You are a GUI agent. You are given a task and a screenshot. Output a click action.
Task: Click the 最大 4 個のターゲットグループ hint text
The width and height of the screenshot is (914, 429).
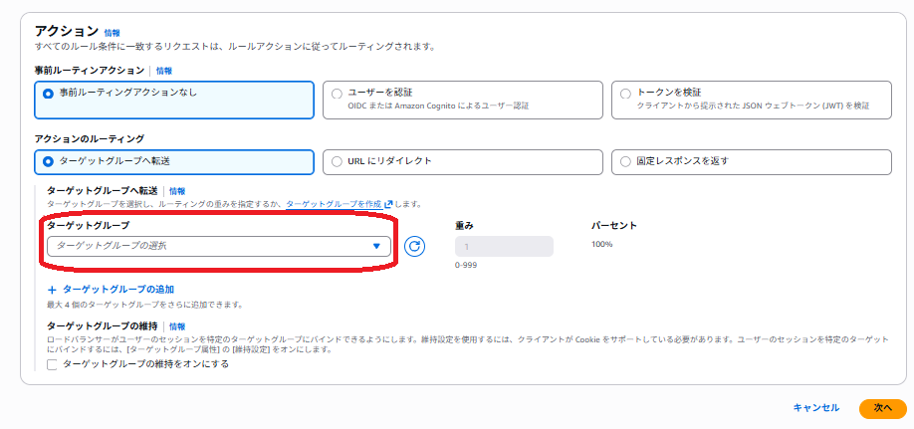(x=144, y=305)
